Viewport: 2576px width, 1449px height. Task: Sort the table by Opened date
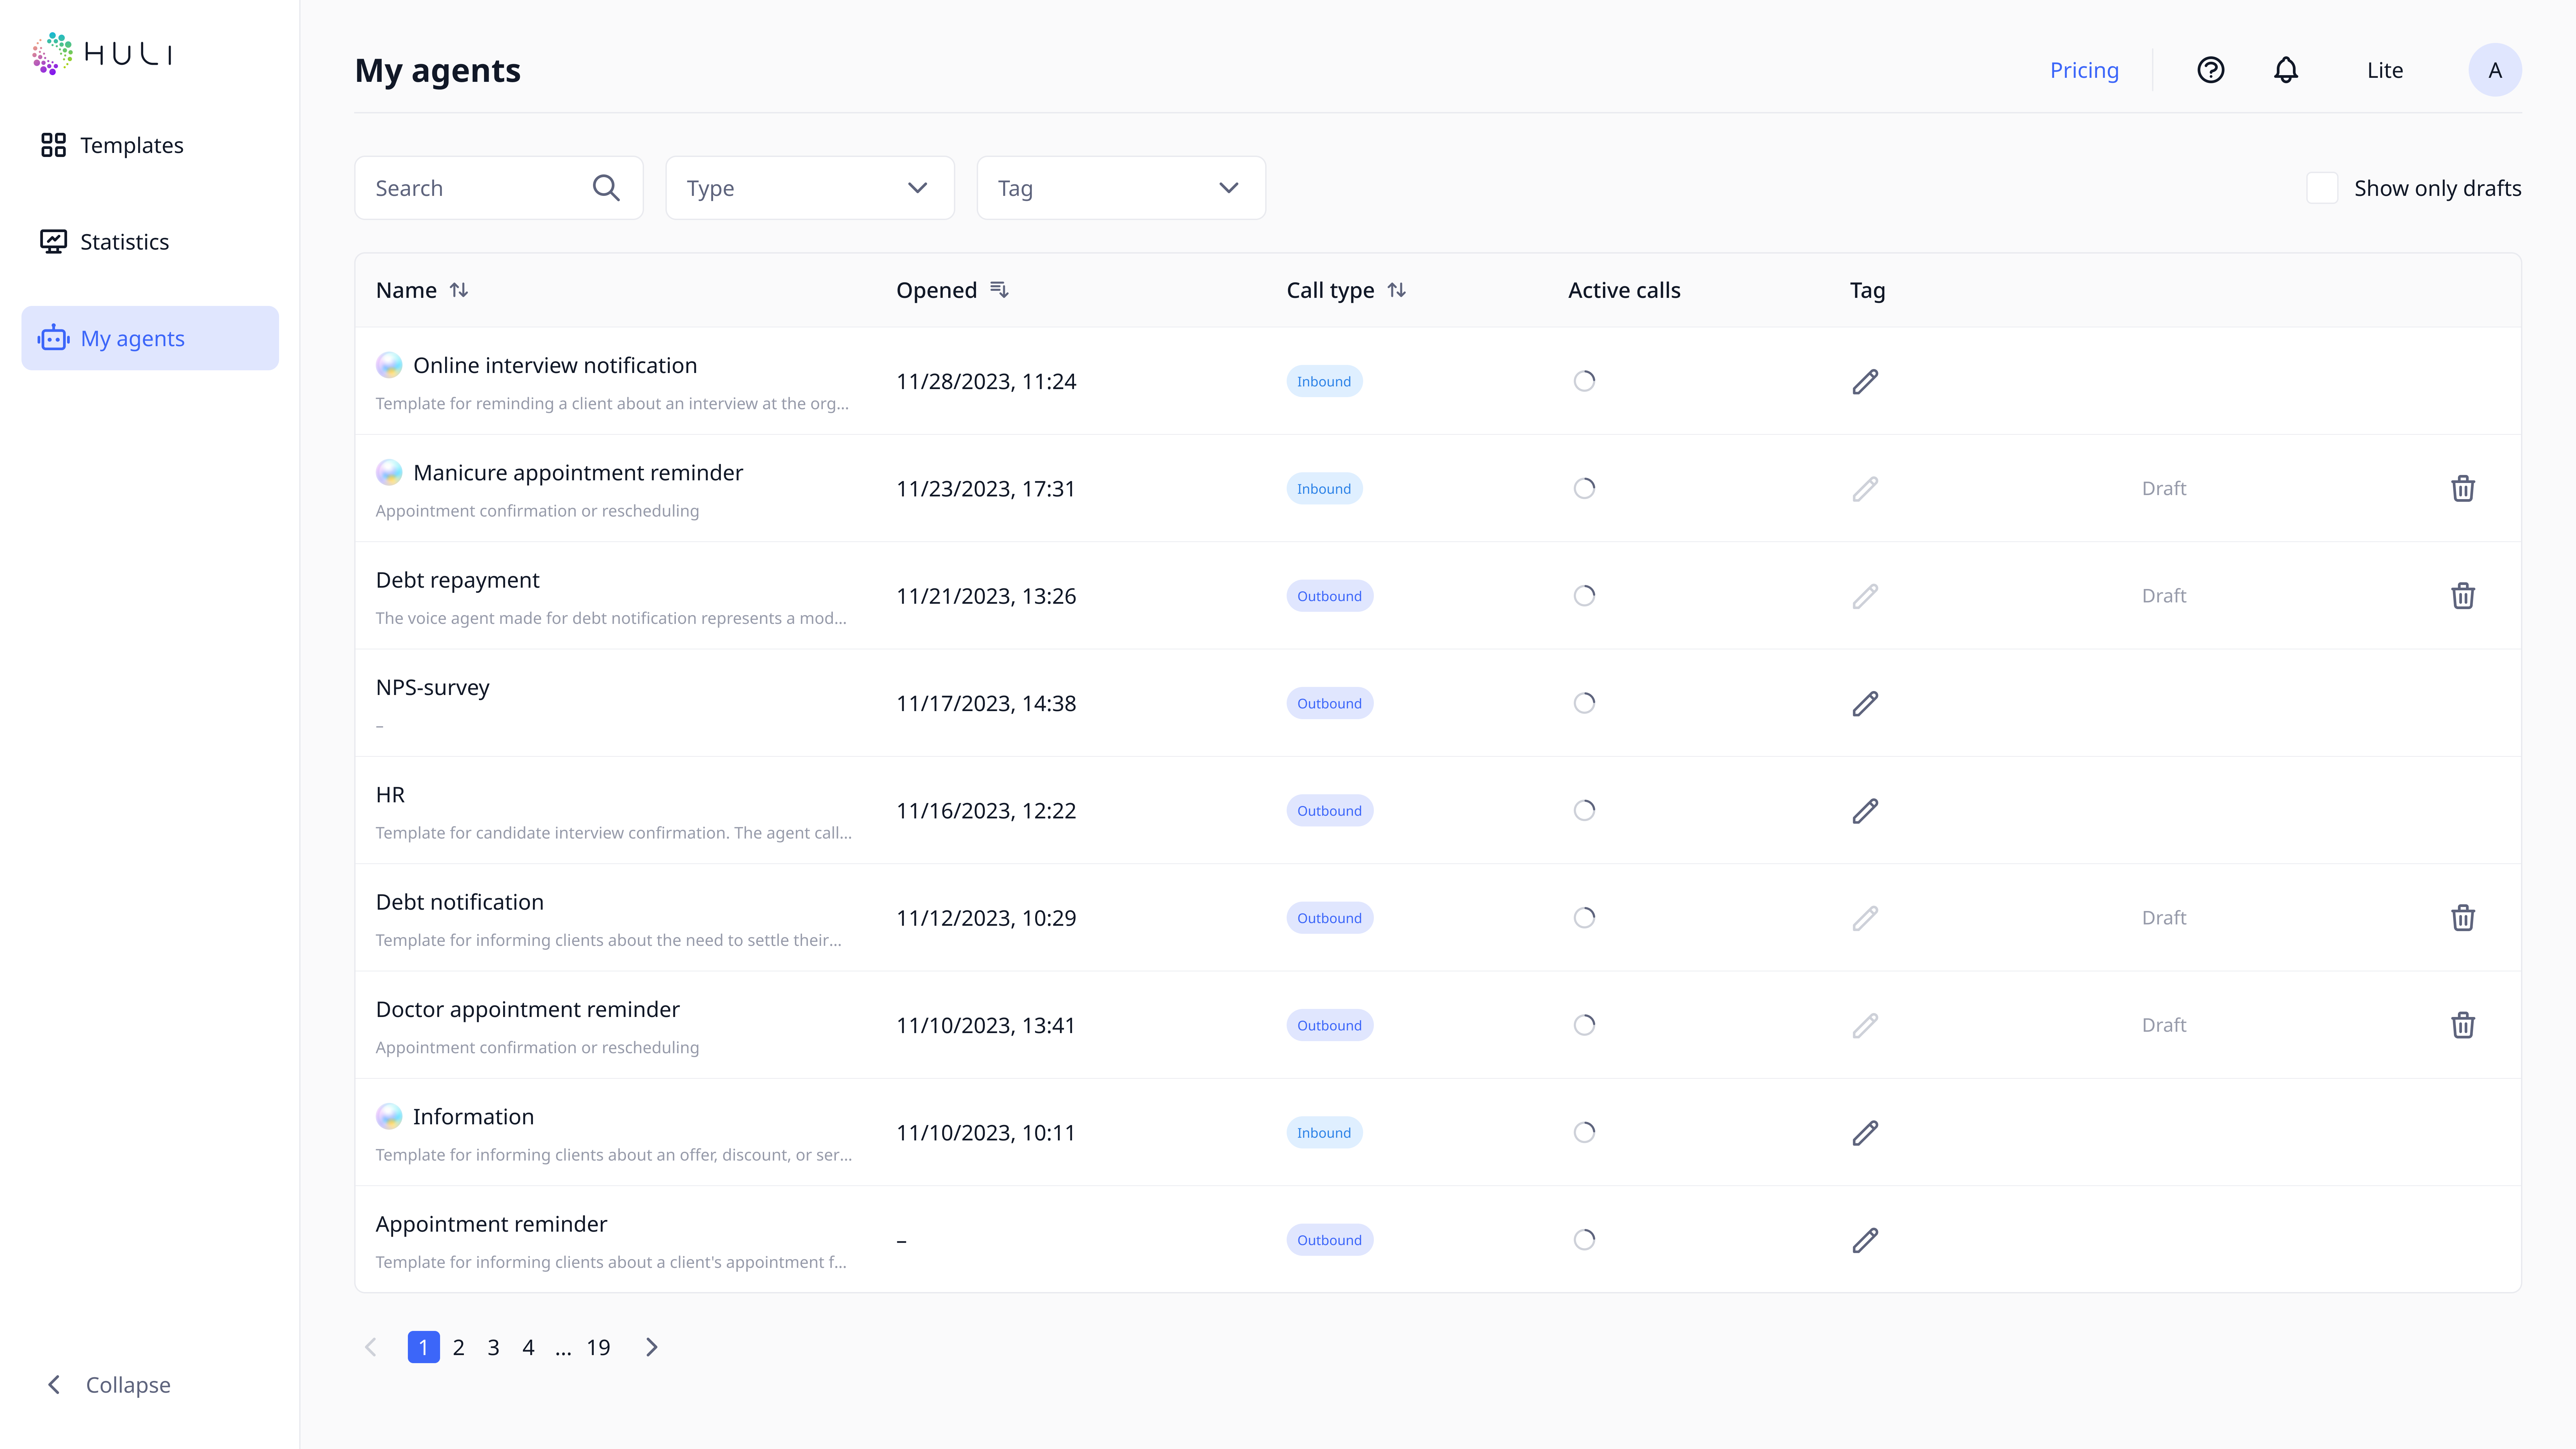pos(999,290)
